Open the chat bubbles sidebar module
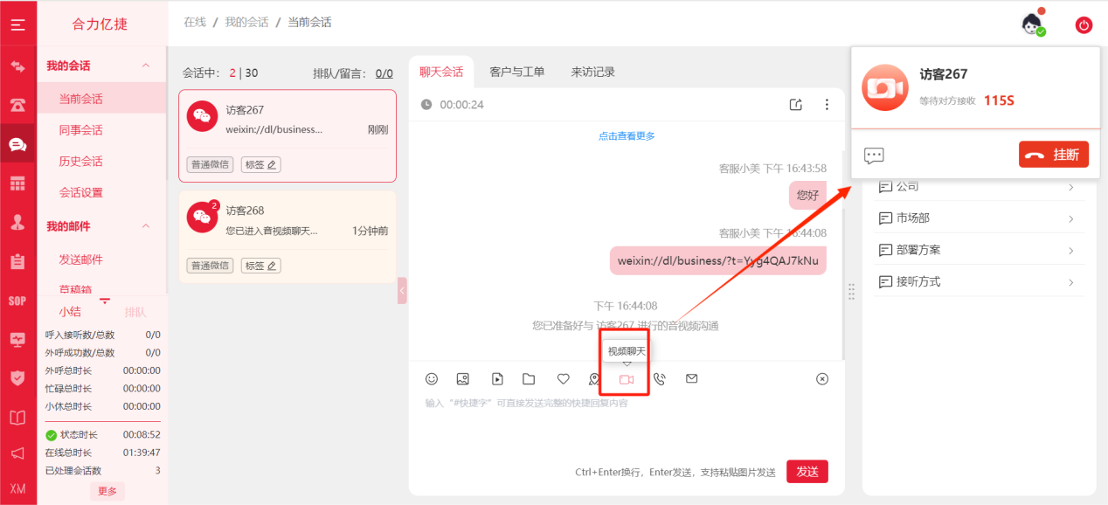The height and width of the screenshot is (505, 1108). tap(17, 144)
